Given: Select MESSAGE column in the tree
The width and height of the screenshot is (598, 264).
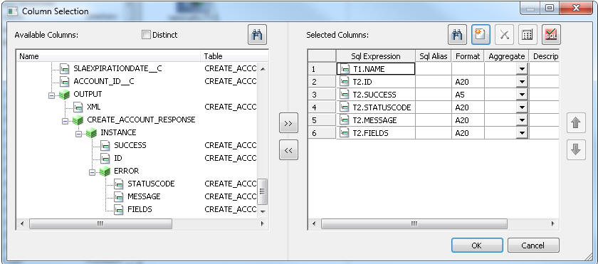Looking at the screenshot, I should [144, 196].
